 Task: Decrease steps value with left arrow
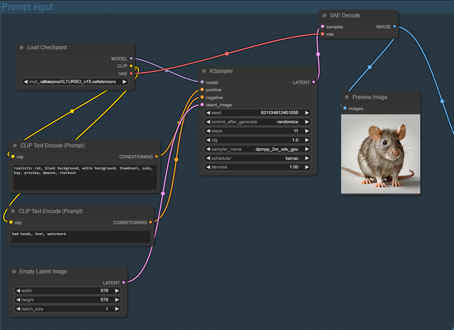pos(208,131)
